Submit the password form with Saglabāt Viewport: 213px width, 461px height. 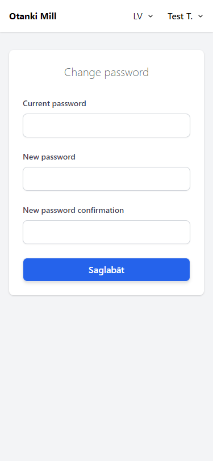point(107,270)
